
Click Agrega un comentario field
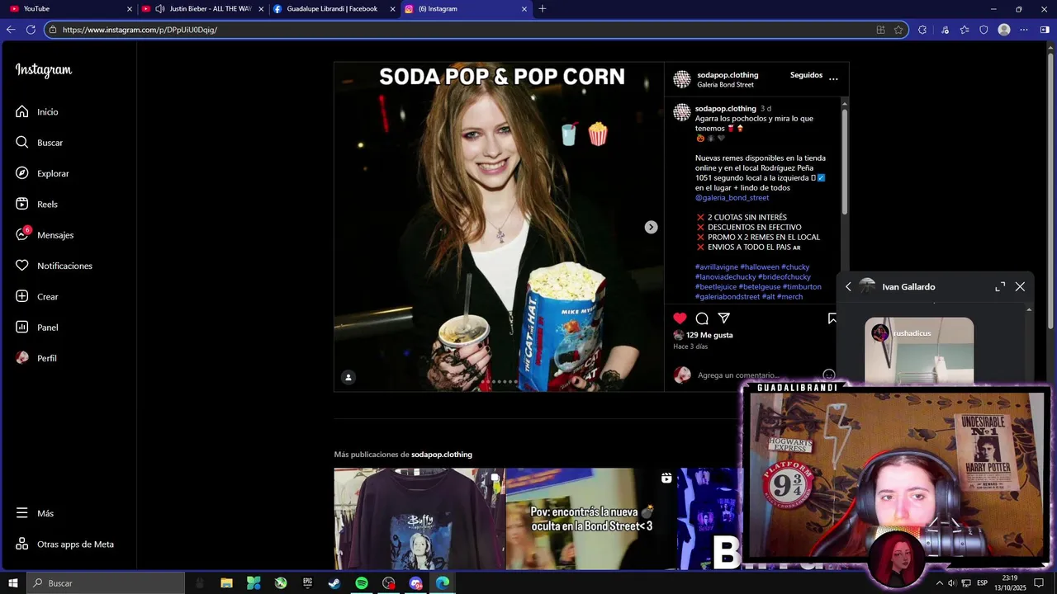(x=737, y=375)
